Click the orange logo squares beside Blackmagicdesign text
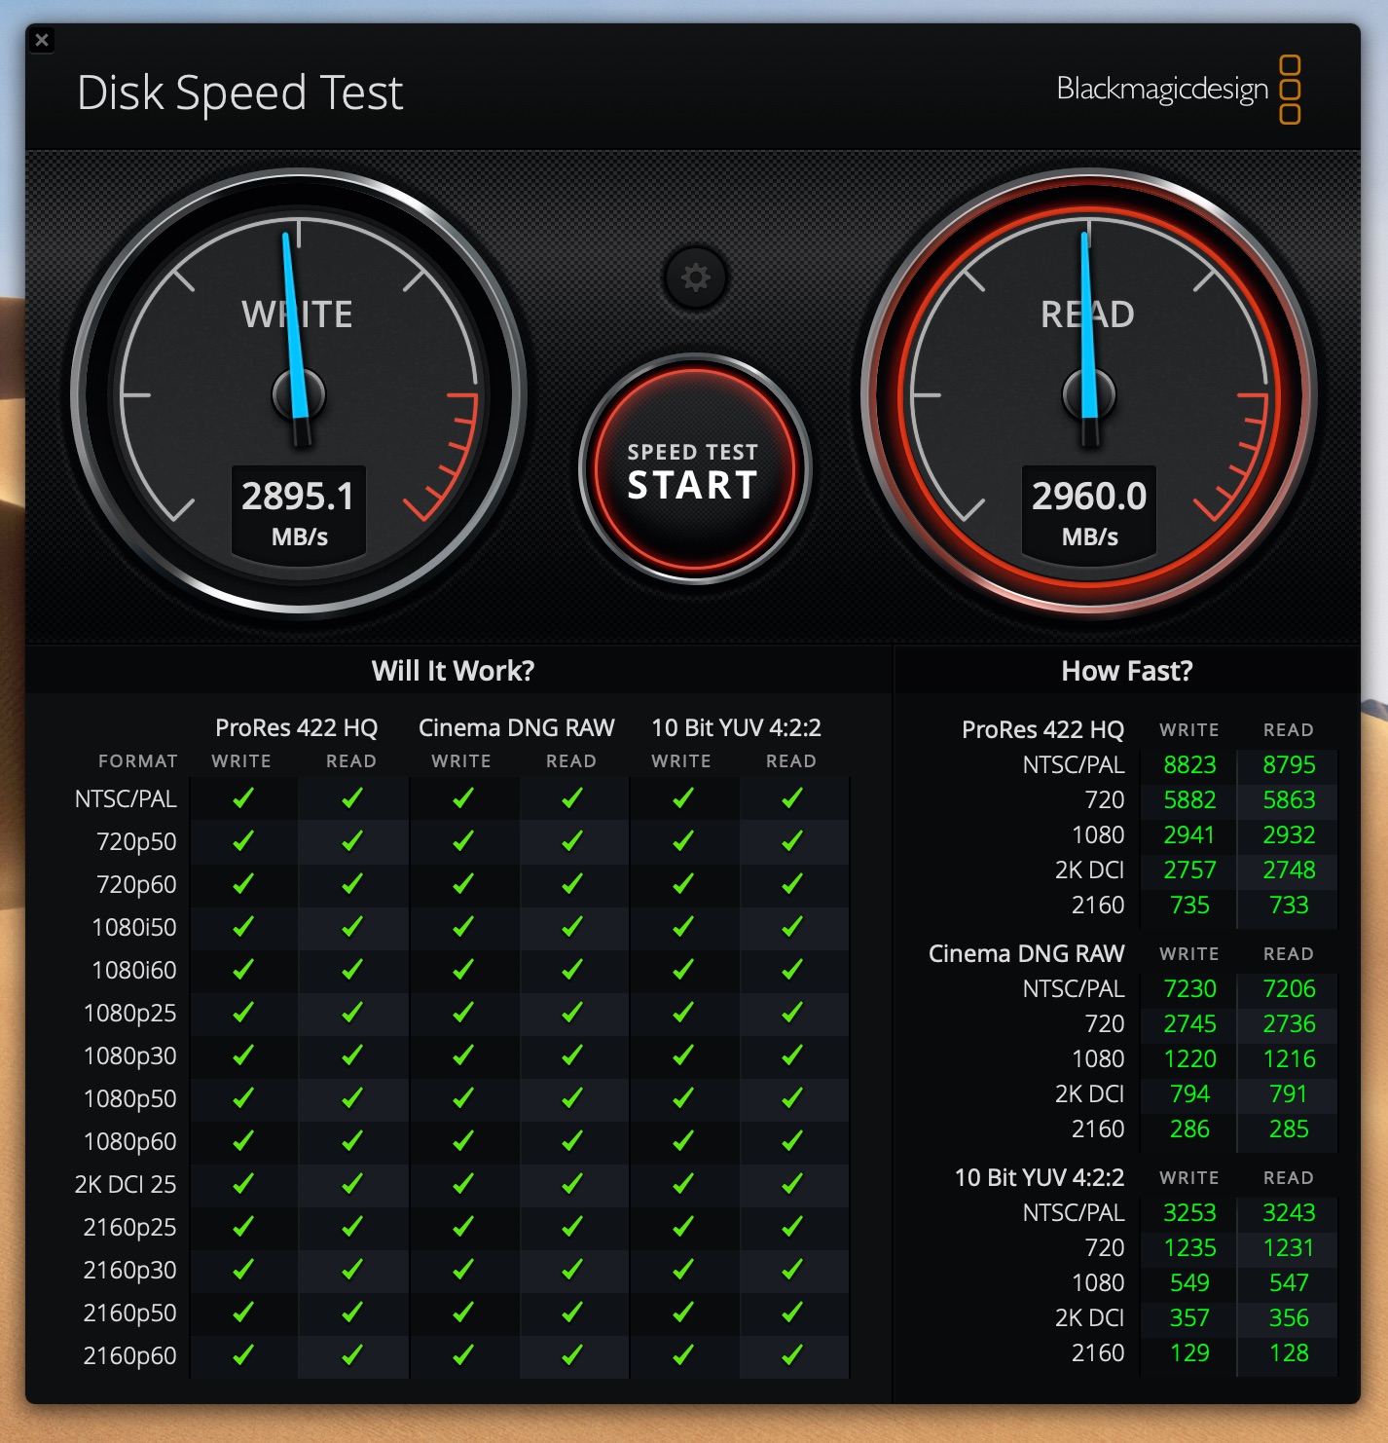1388x1443 pixels. pyautogui.click(x=1292, y=89)
